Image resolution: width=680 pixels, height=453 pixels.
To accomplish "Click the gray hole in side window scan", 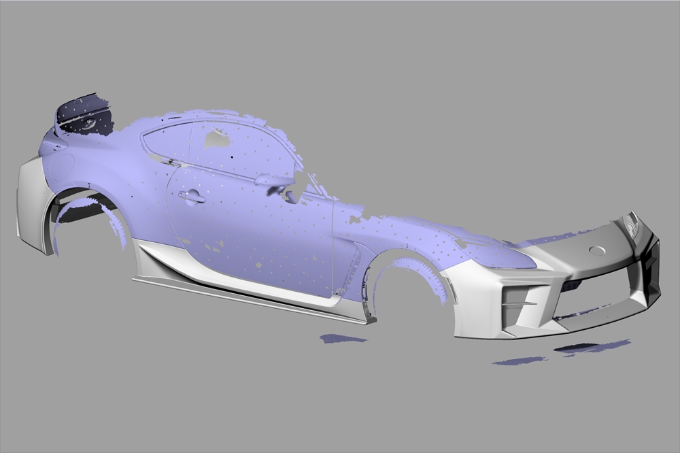I will coord(217,139).
